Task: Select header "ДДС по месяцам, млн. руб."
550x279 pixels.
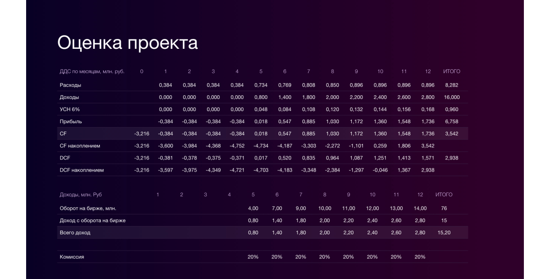Action: click(x=92, y=71)
